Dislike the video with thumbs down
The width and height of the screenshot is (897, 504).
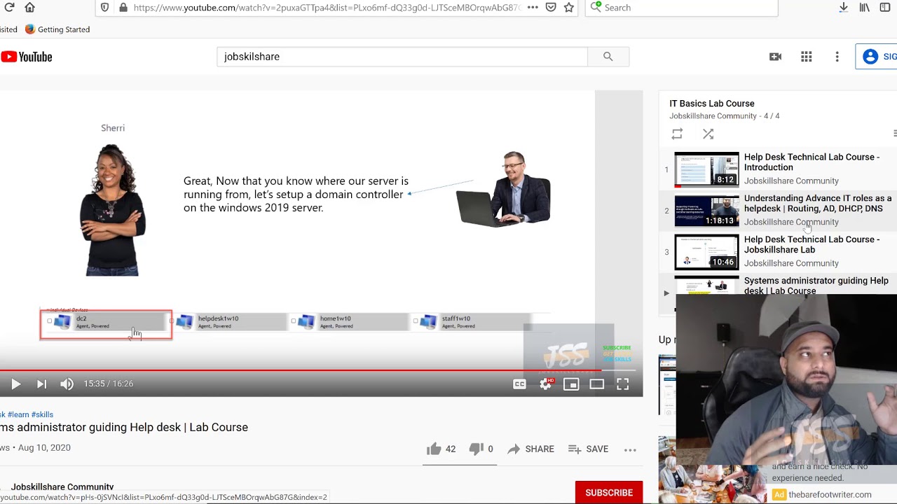click(x=481, y=449)
